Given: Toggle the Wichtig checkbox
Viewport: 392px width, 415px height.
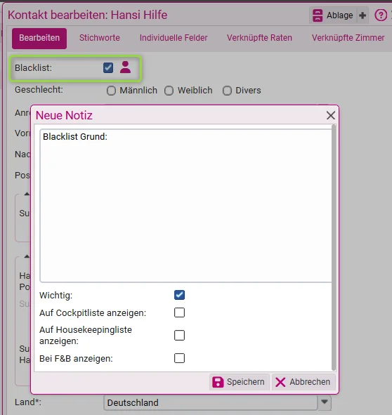Looking at the screenshot, I should 179,295.
